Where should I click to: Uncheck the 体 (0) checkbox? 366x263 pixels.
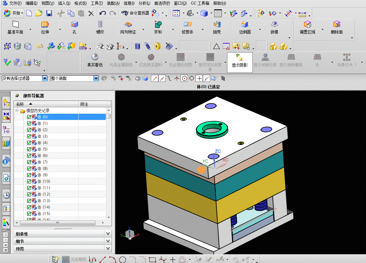[29, 117]
